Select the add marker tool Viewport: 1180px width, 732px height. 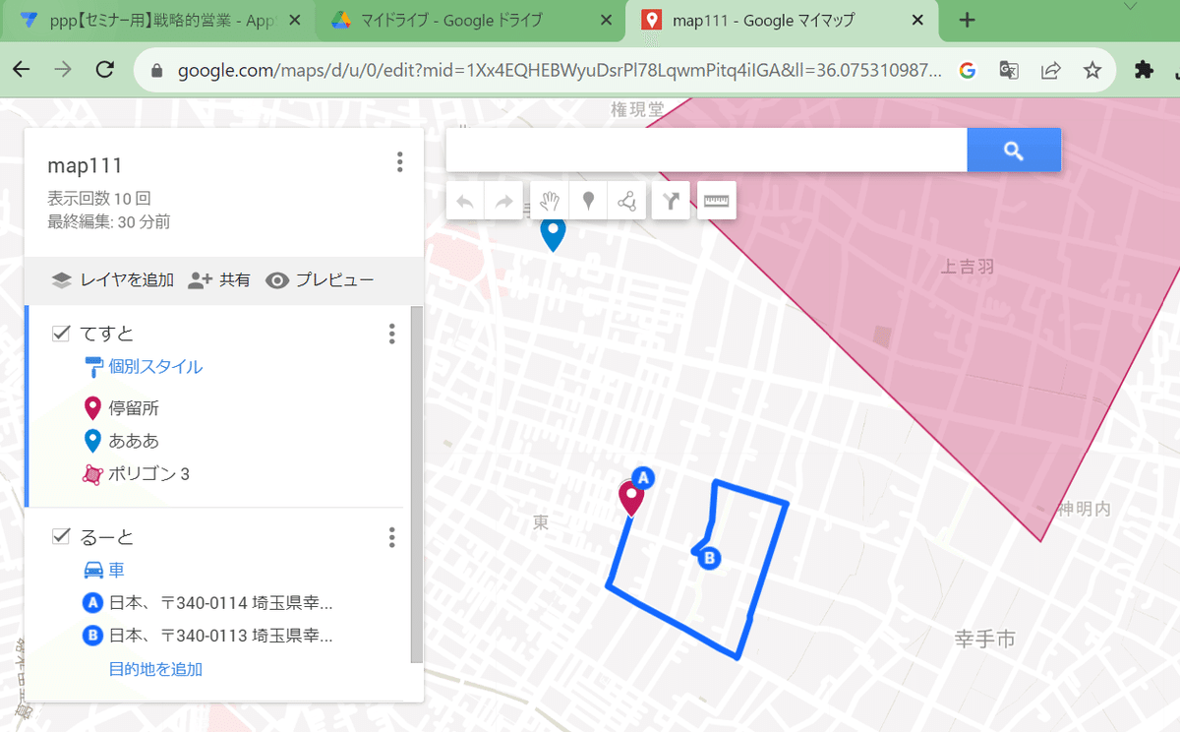click(587, 200)
